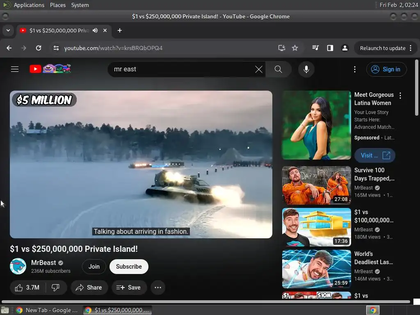Click the Sign in button

click(386, 69)
